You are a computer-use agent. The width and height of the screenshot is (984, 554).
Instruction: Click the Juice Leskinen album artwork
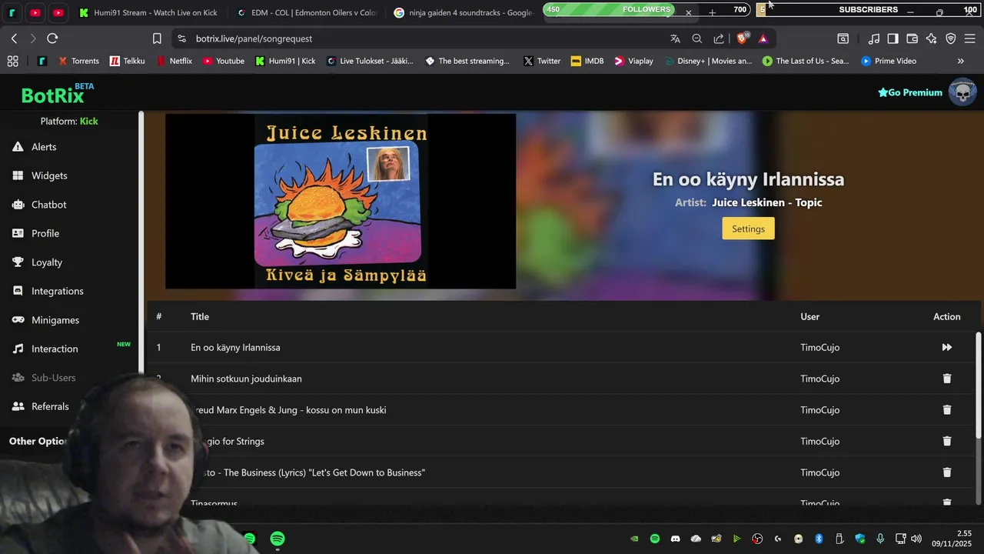pyautogui.click(x=341, y=202)
